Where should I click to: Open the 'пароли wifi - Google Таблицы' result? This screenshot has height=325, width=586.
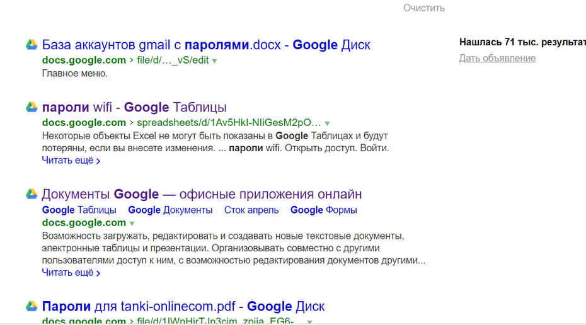[x=134, y=107]
